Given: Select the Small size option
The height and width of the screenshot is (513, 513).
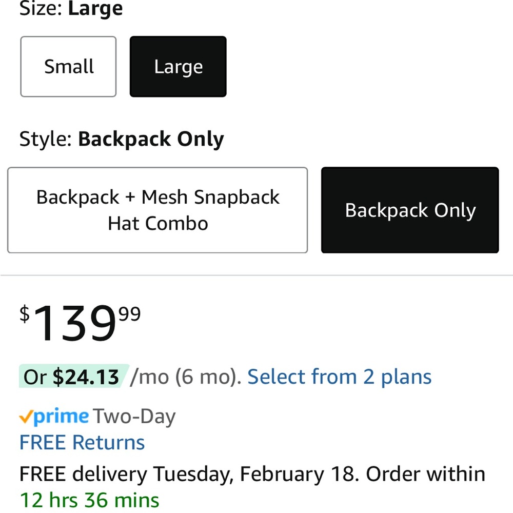Looking at the screenshot, I should pos(68,66).
